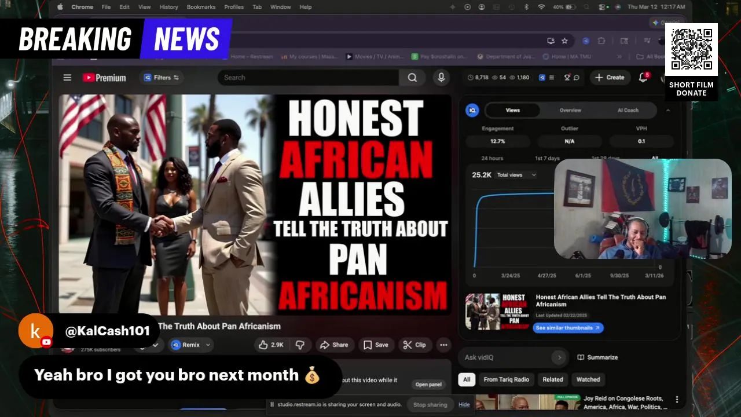Image resolution: width=741 pixels, height=417 pixels.
Task: Click the Clip scissors button
Action: (414, 345)
